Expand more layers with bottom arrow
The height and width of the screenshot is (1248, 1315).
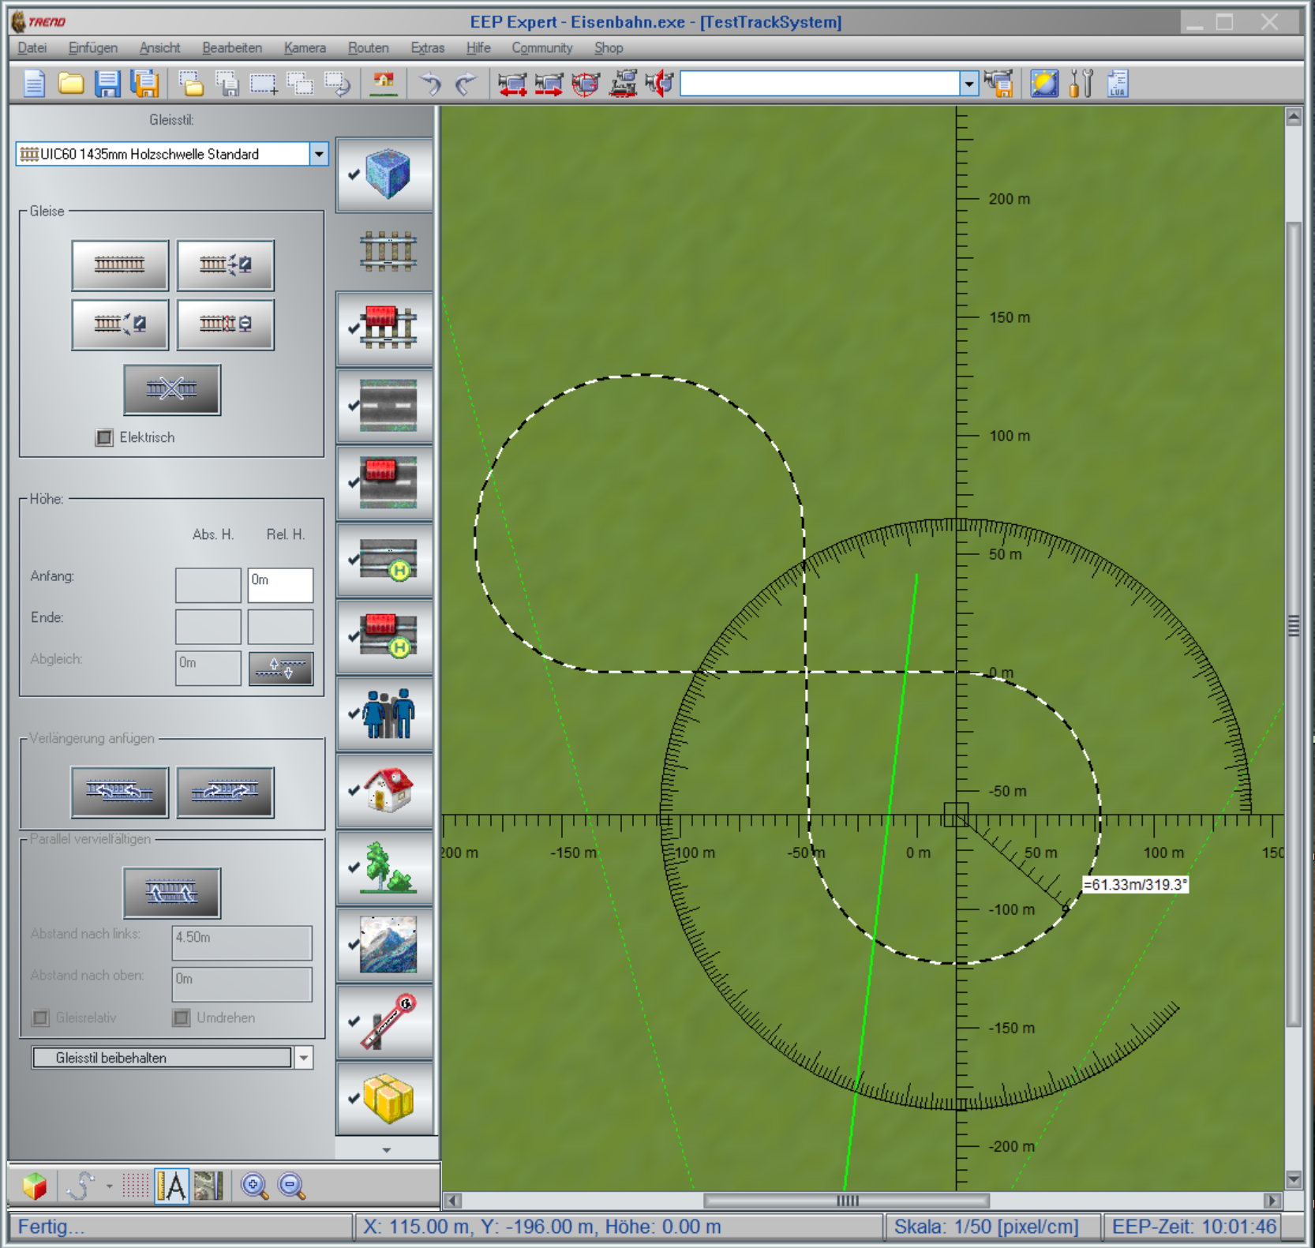point(387,1150)
